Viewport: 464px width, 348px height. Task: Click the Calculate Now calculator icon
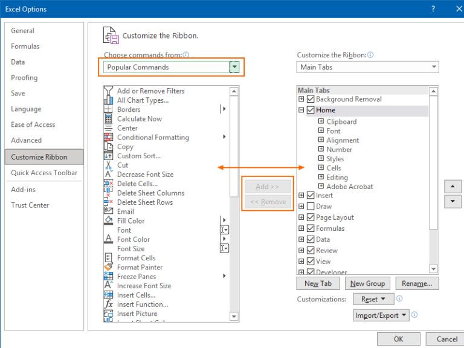click(x=108, y=119)
